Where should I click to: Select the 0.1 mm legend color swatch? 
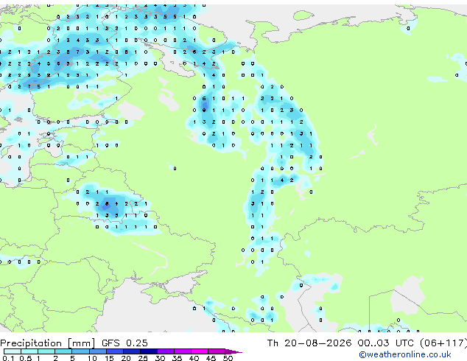[13, 351]
